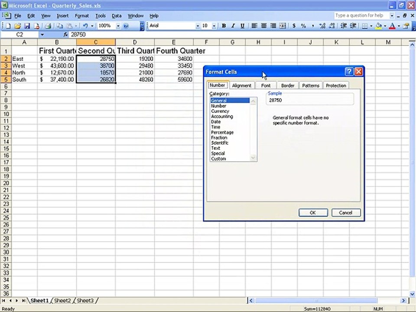Select the Sheet3 worksheet tab
The width and height of the screenshot is (416, 312).
(85, 301)
